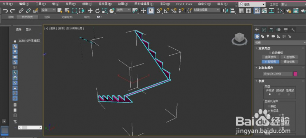Open the 全部 selection filter dropdown
The height and width of the screenshot is (138, 306).
point(48,10)
